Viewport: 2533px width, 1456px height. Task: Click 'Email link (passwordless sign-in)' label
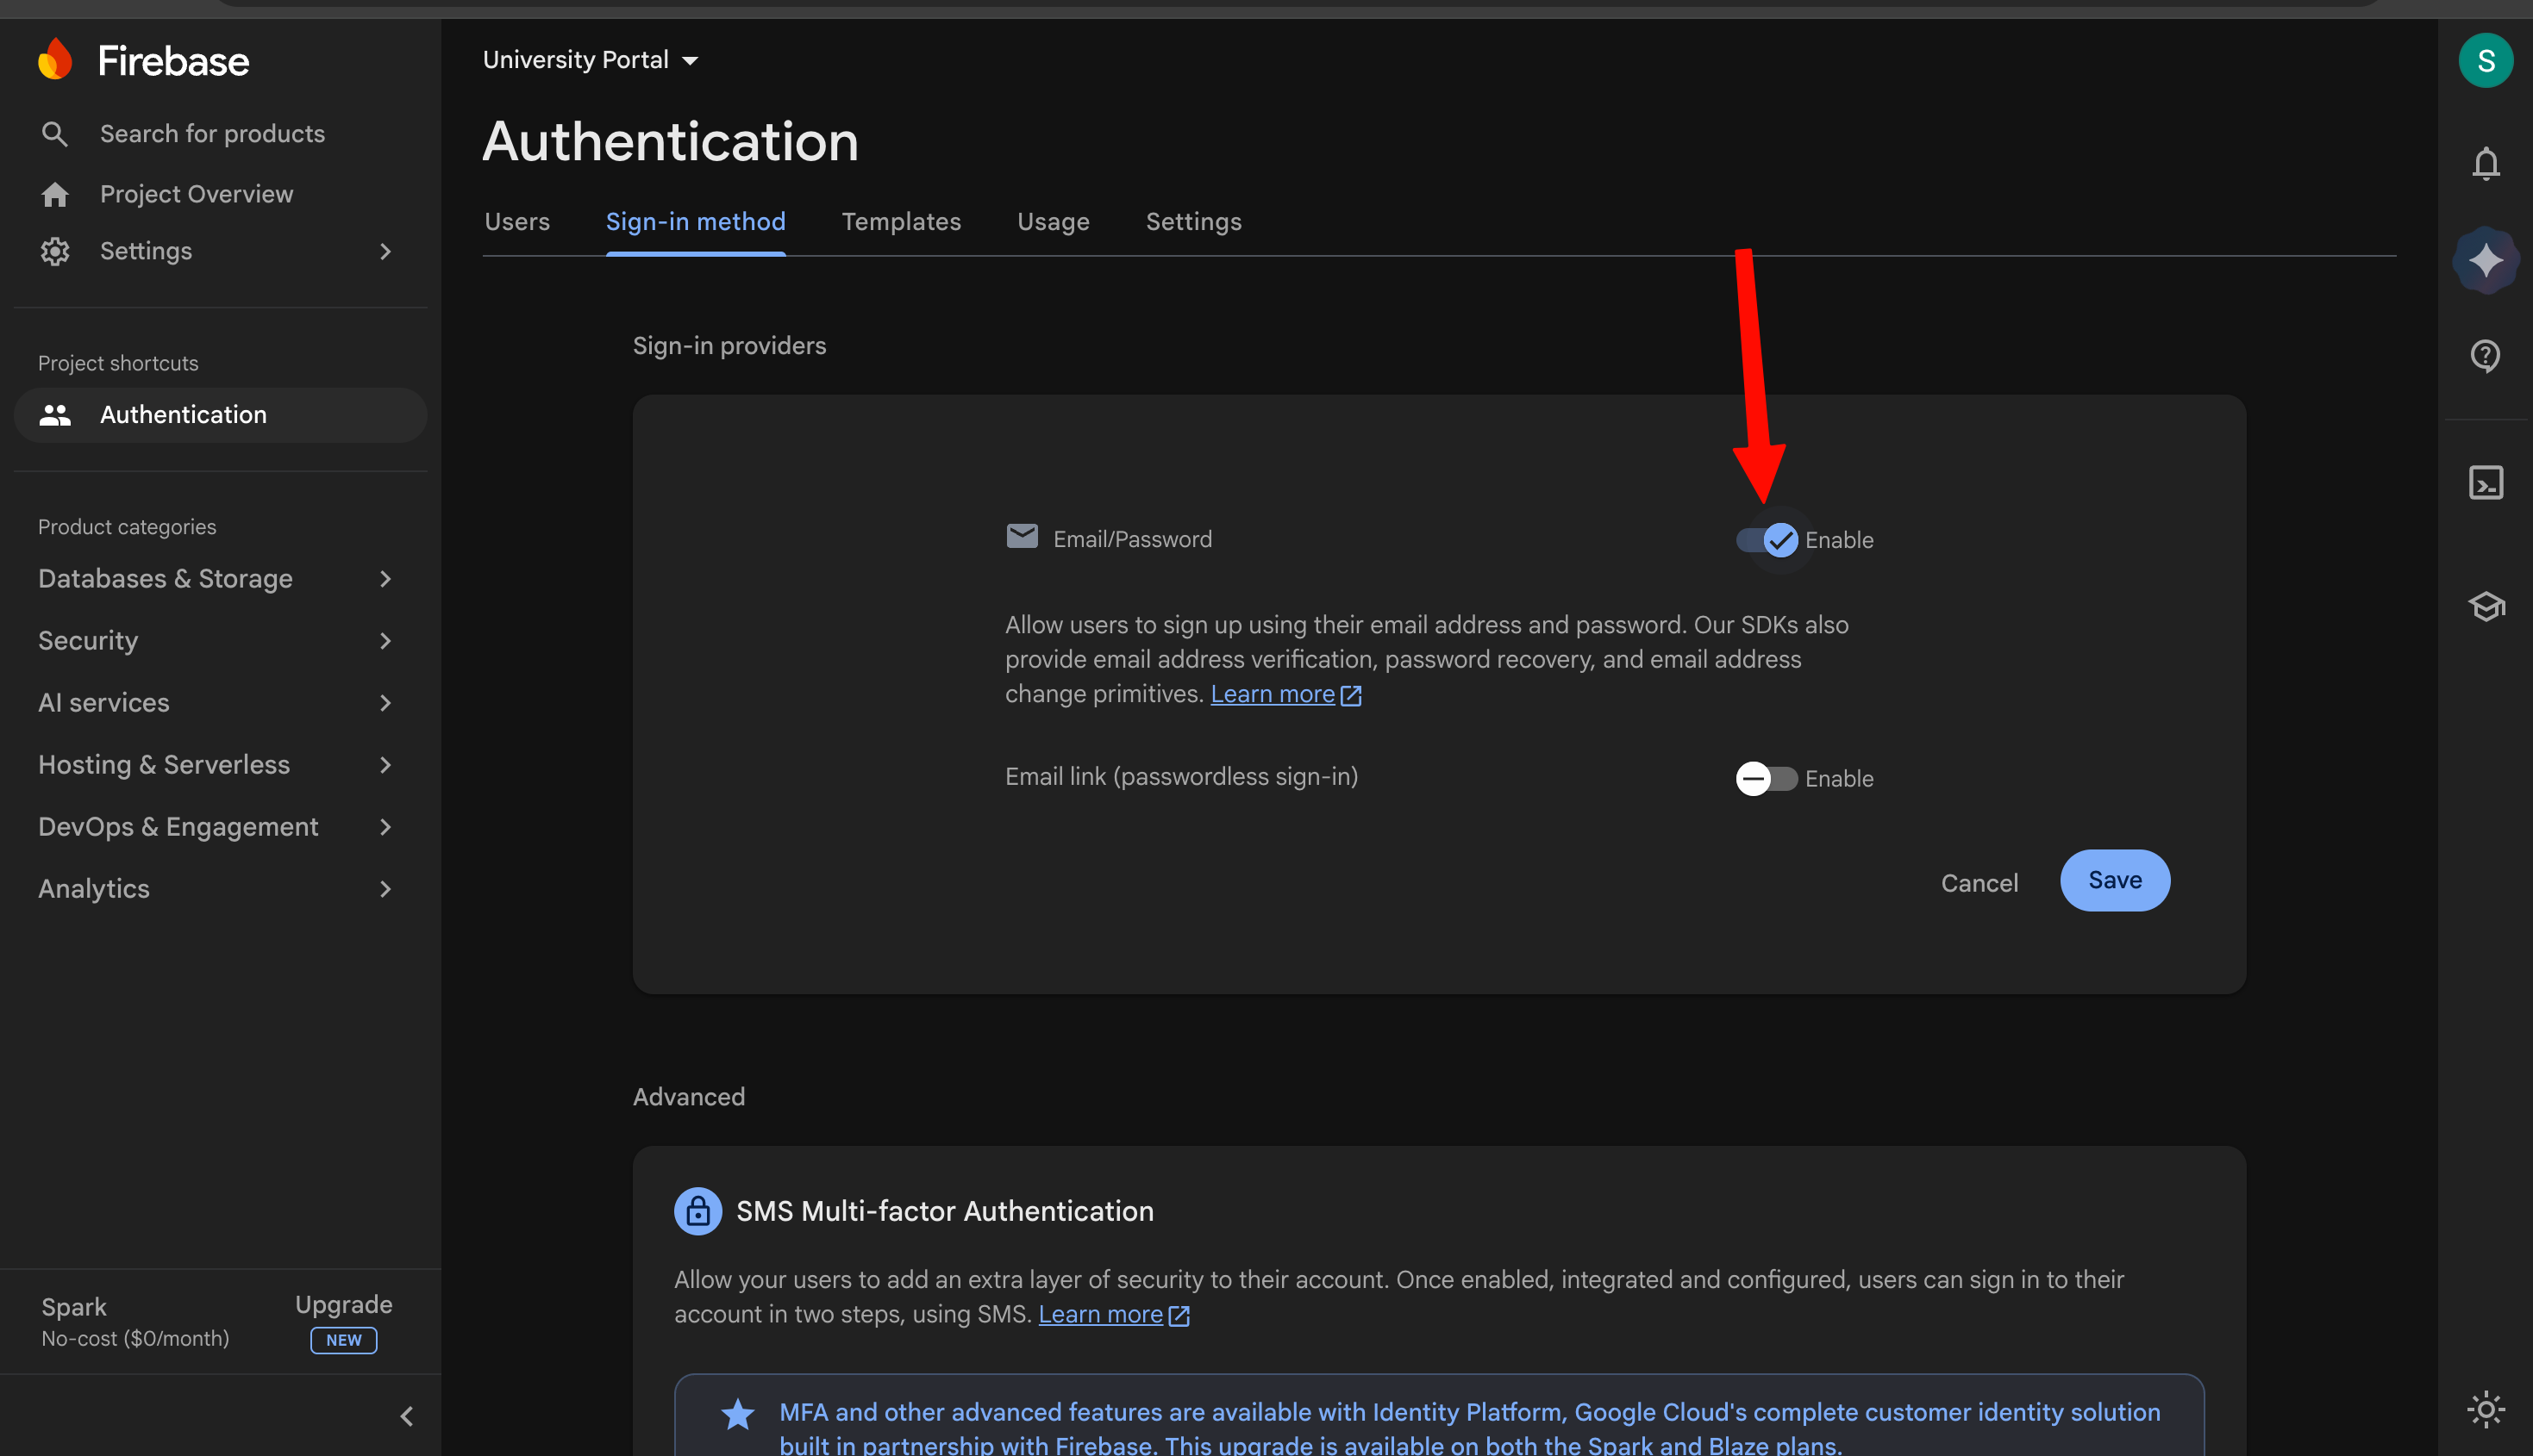click(1181, 777)
